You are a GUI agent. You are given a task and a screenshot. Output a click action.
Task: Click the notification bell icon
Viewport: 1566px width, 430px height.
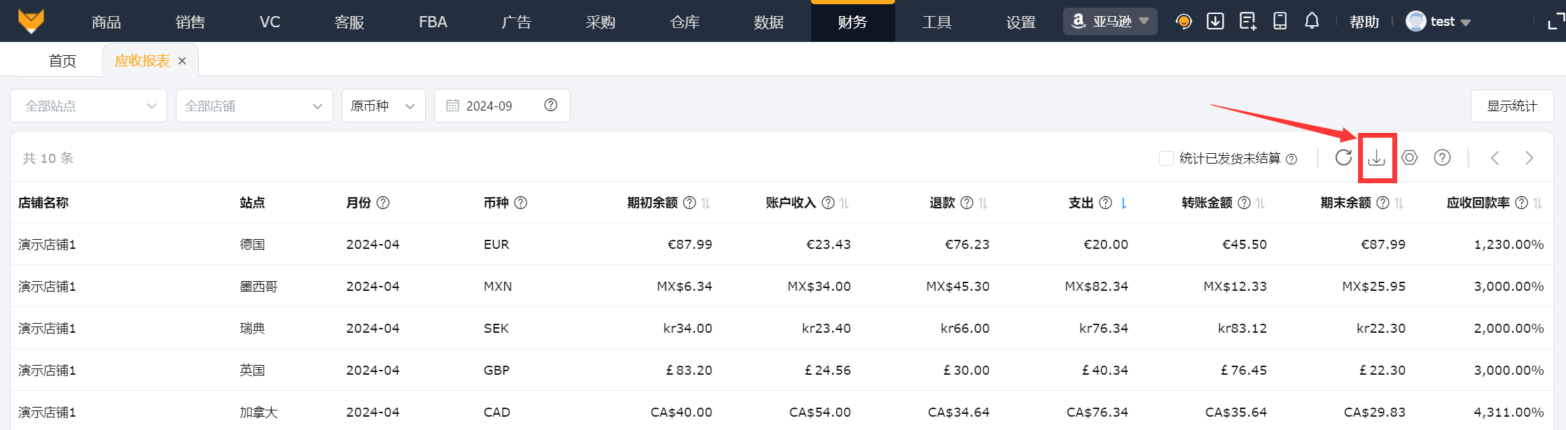(x=1312, y=22)
